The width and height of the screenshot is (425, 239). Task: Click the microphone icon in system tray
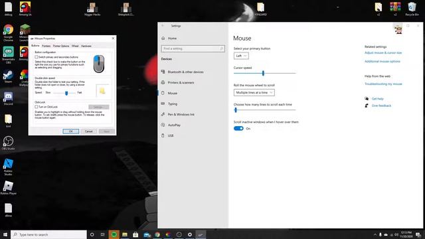(381, 234)
